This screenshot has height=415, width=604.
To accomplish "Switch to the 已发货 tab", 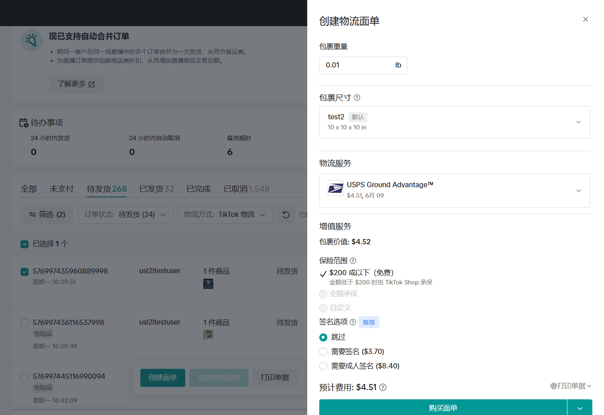I will click(x=156, y=189).
